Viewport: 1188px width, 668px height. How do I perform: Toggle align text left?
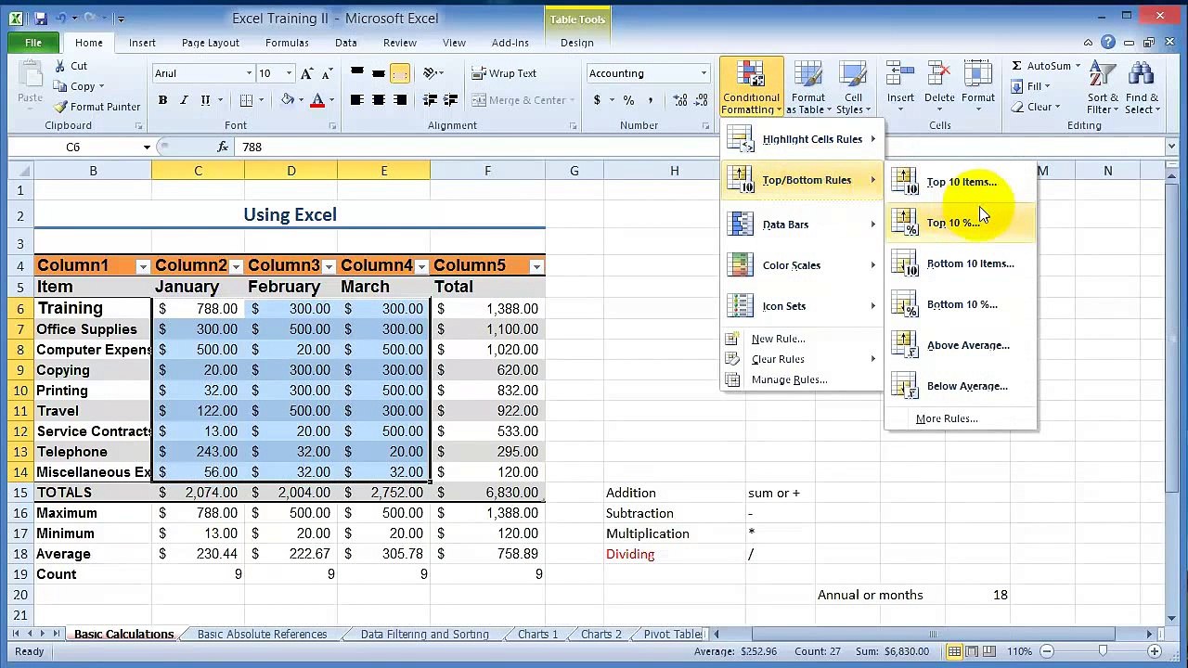click(356, 100)
